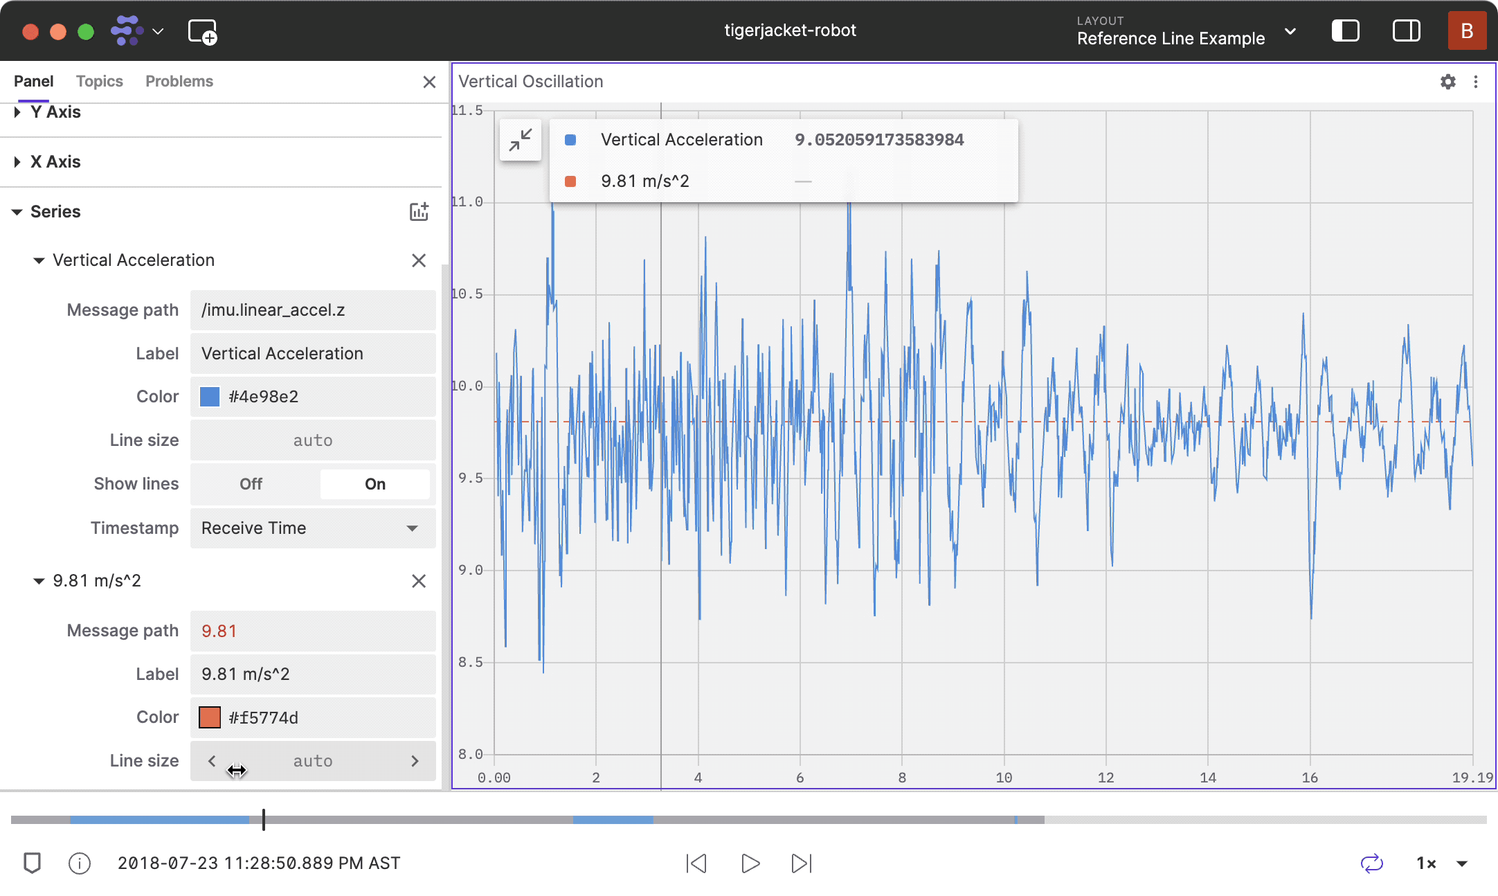Click the /imu.linear_accel.z message path field
This screenshot has height=896, width=1498.
coord(313,310)
